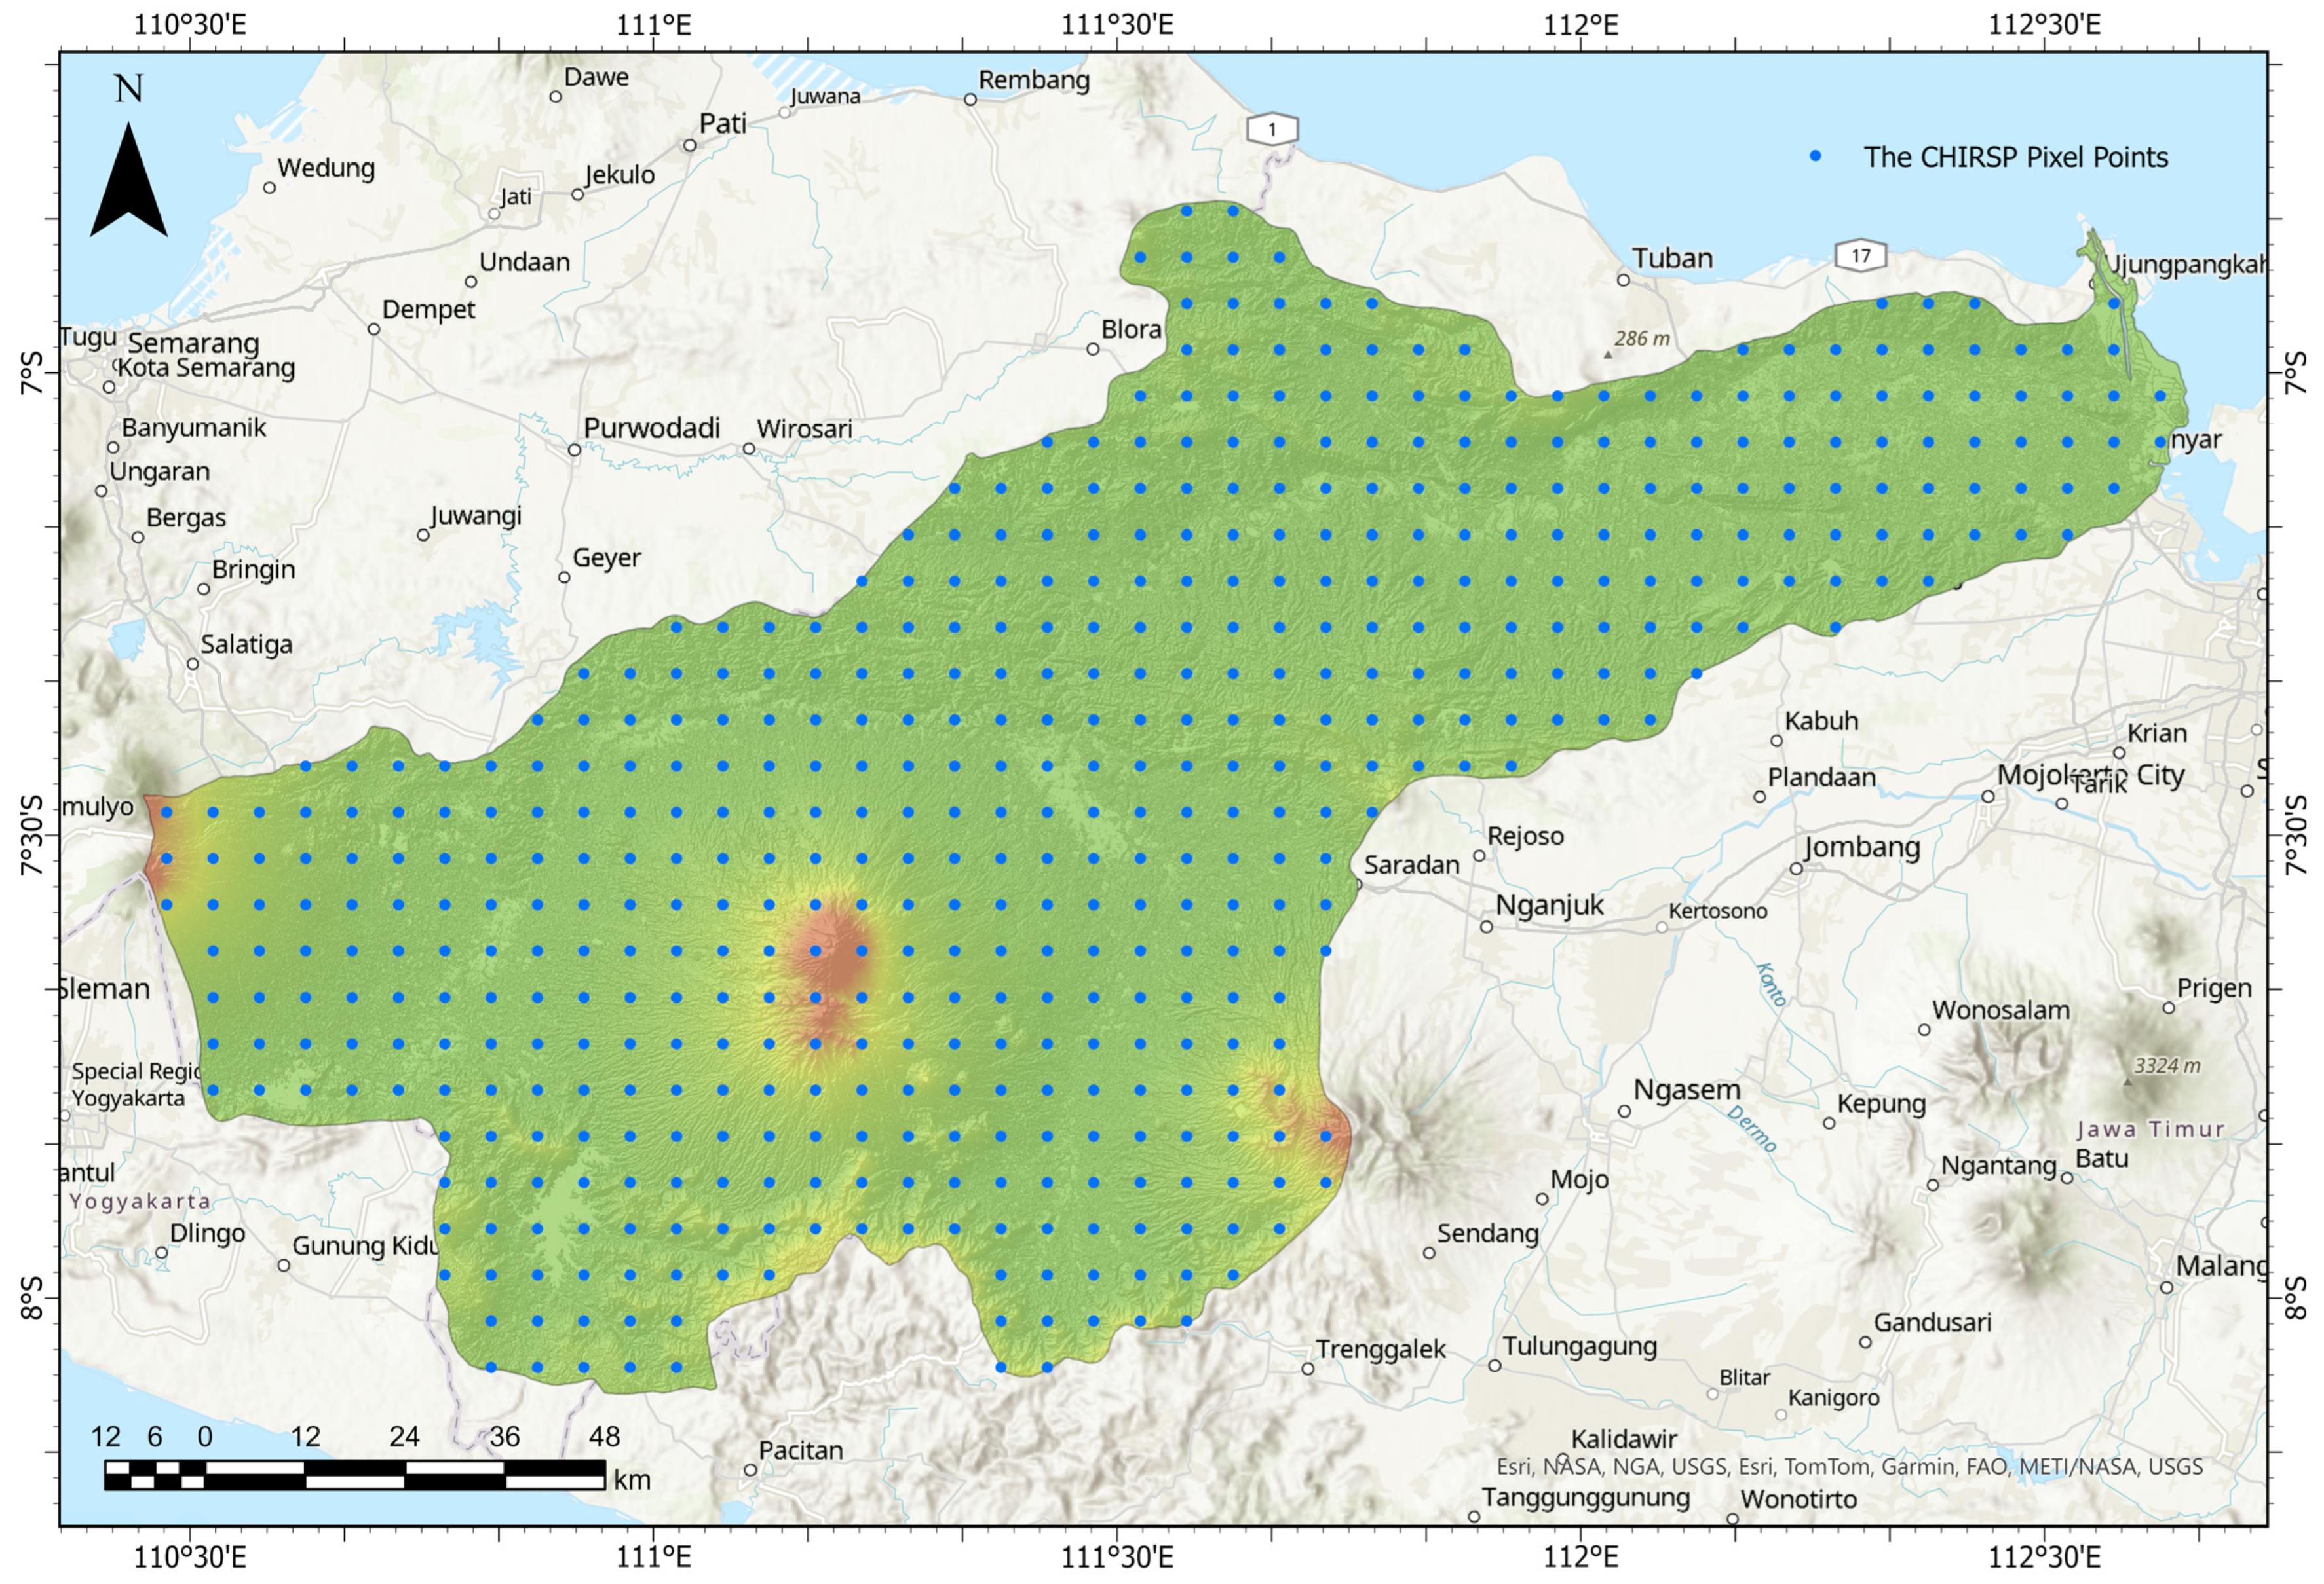Click the Nganjuk city label
This screenshot has height=1584, width=2324.
click(x=1549, y=906)
